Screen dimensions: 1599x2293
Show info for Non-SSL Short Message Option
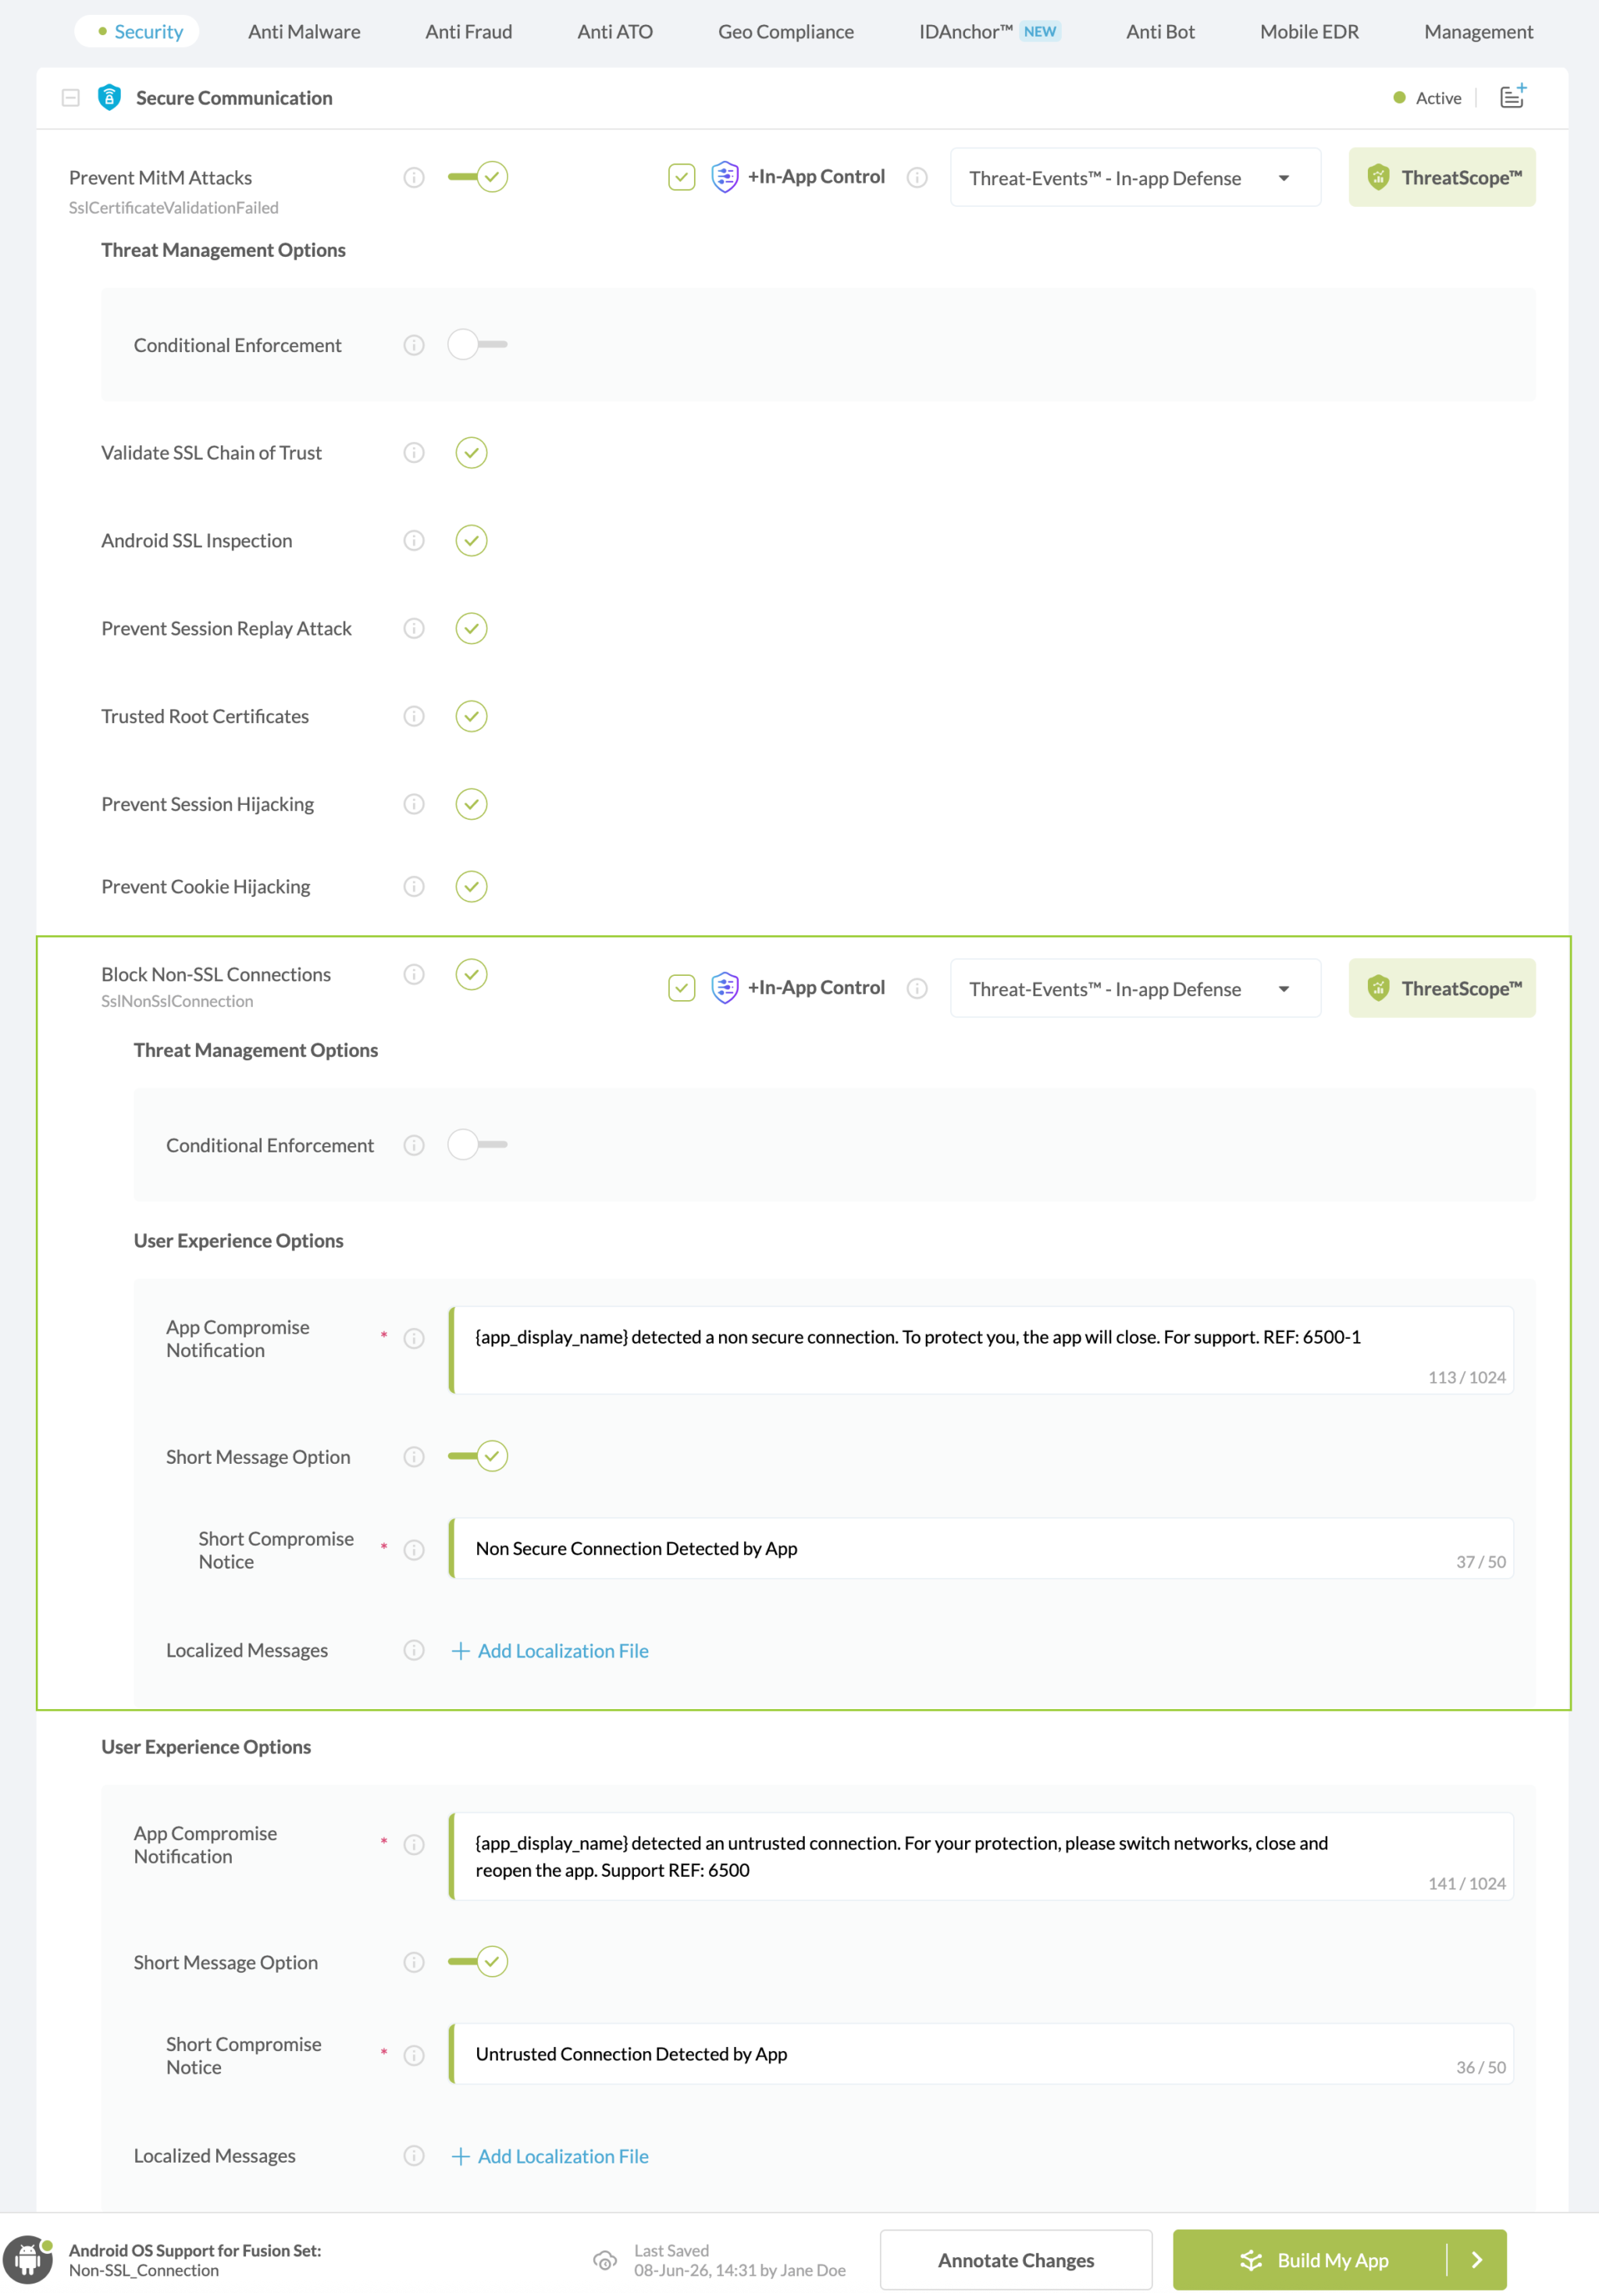tap(414, 1457)
